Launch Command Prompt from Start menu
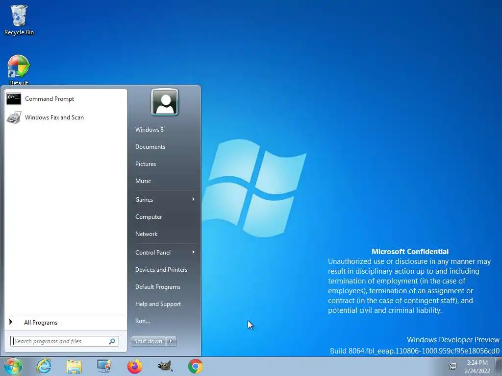Viewport: 502px width, 376px height. click(x=66, y=99)
